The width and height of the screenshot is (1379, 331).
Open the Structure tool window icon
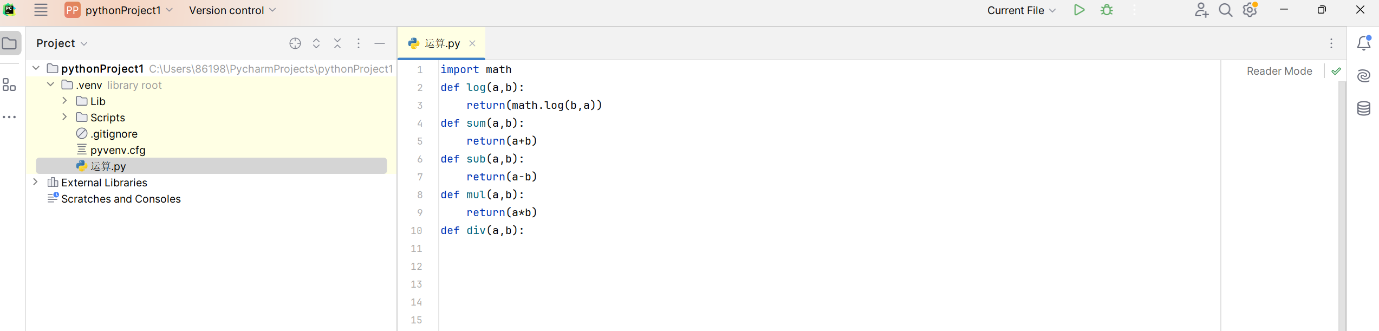coord(9,85)
